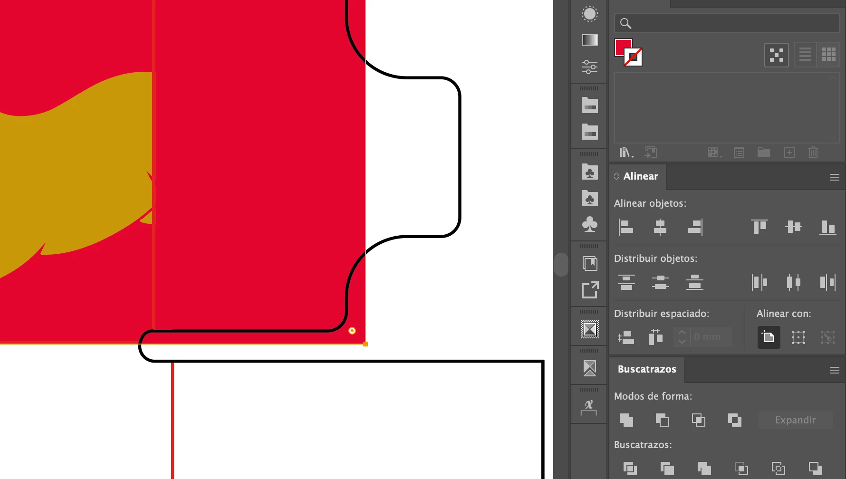The height and width of the screenshot is (479, 846).
Task: Distribute objects by bottom edges
Action: click(694, 282)
